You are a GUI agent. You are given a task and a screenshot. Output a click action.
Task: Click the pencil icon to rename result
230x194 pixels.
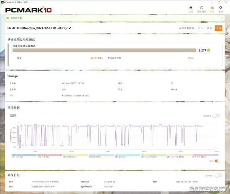pos(70,28)
